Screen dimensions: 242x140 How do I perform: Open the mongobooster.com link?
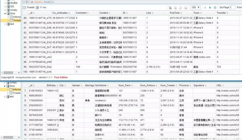pyautogui.click(x=26, y=77)
